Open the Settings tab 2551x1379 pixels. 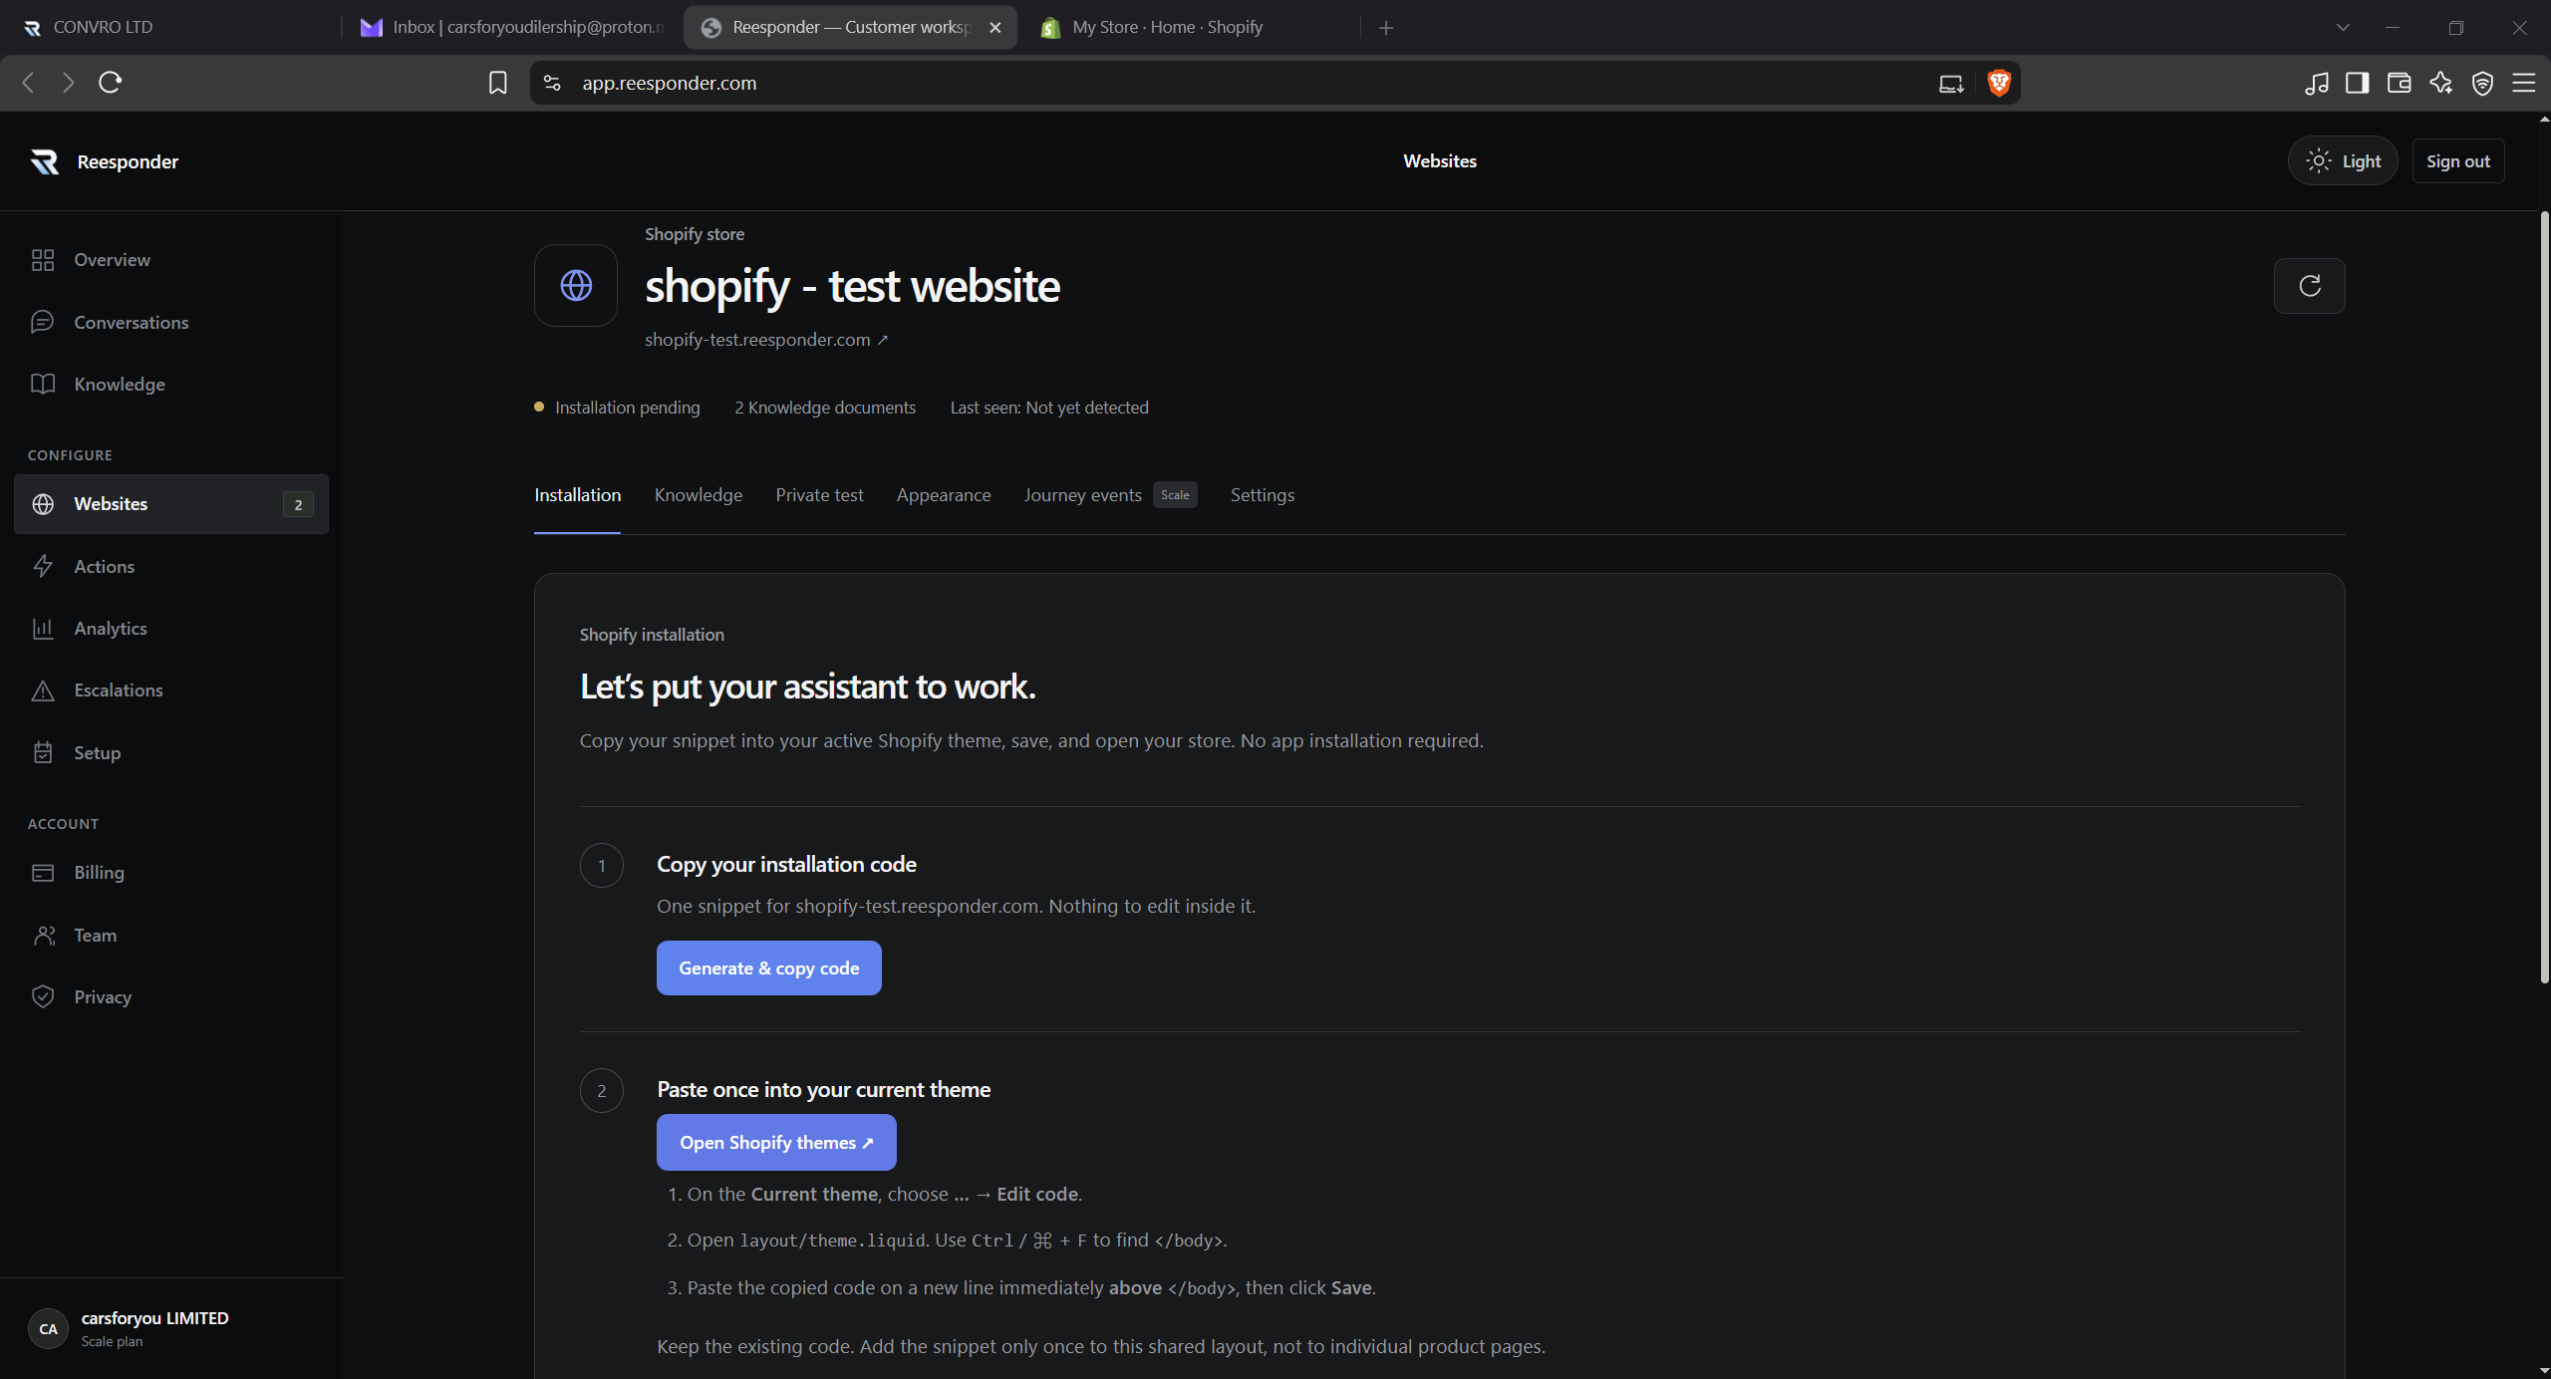1262,495
